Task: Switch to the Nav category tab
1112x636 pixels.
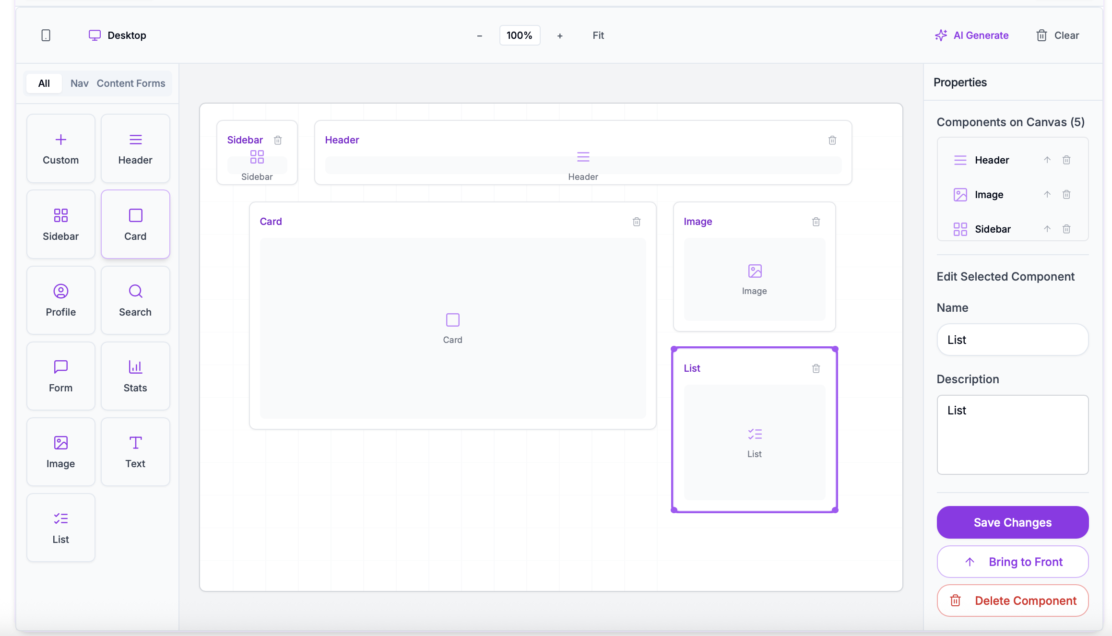Action: pyautogui.click(x=79, y=83)
